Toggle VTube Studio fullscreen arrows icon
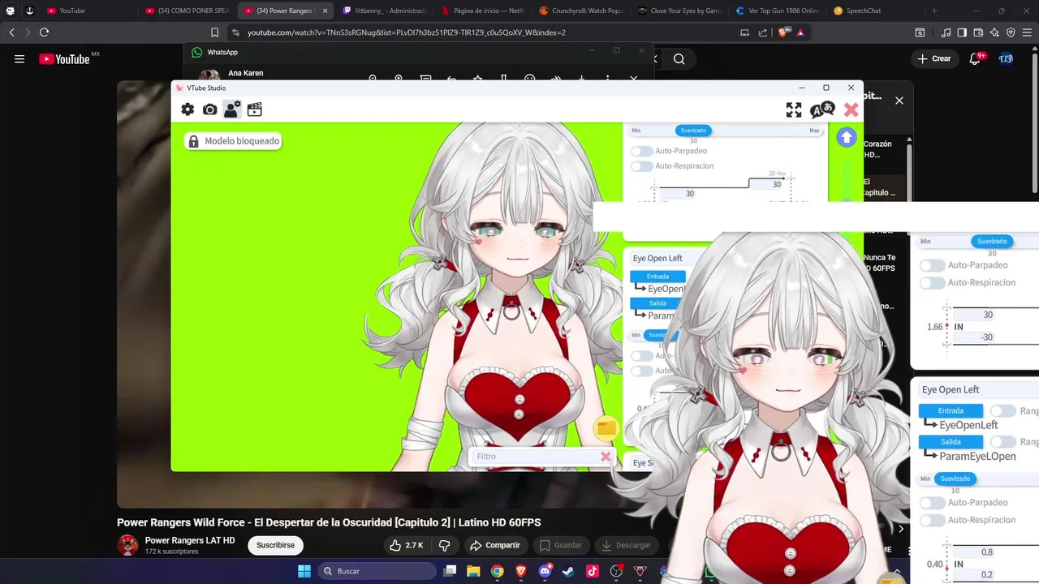 (x=794, y=110)
